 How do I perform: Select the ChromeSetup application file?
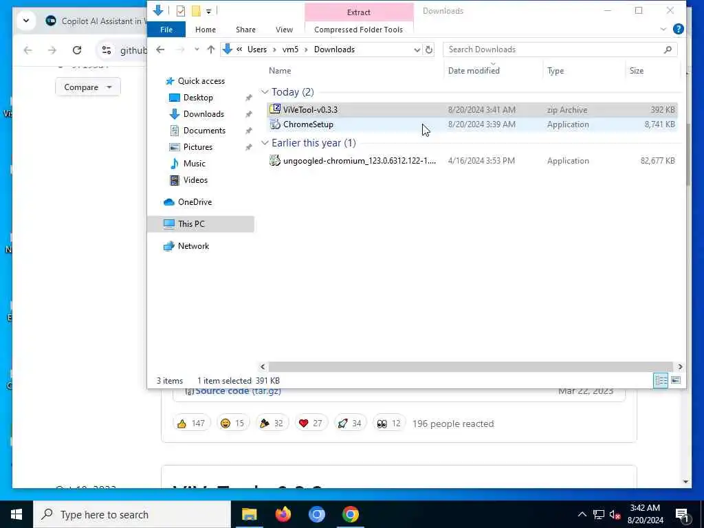[x=472, y=124]
